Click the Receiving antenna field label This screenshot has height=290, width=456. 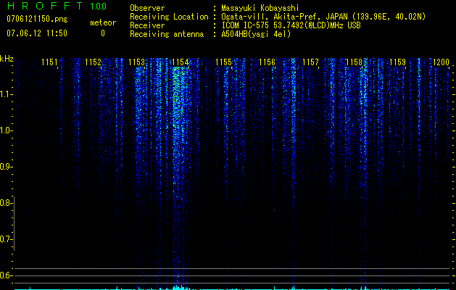[167, 34]
